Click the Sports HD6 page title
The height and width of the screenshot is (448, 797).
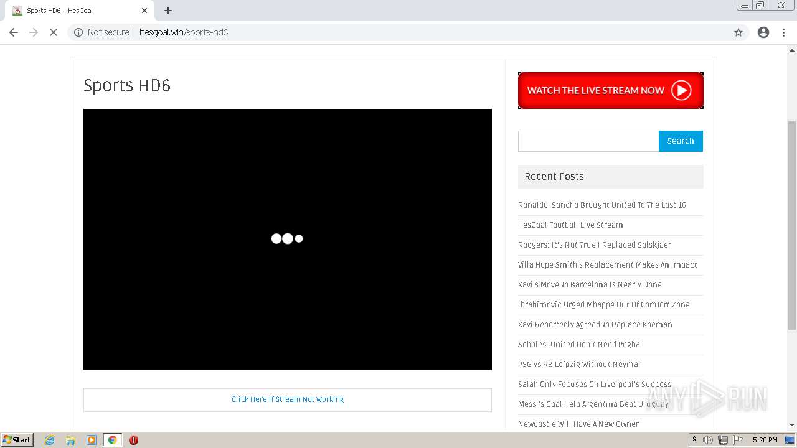tap(127, 86)
